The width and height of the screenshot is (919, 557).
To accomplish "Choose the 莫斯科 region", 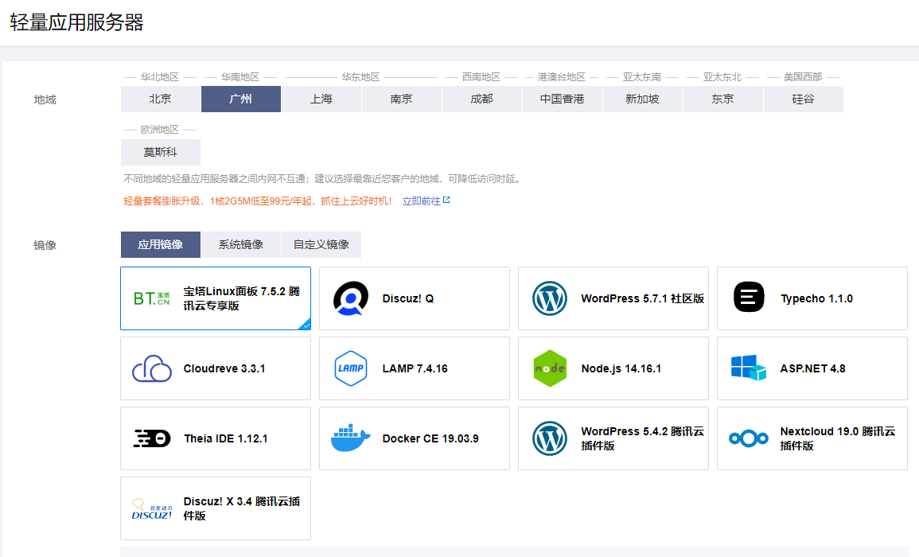I will 161,152.
